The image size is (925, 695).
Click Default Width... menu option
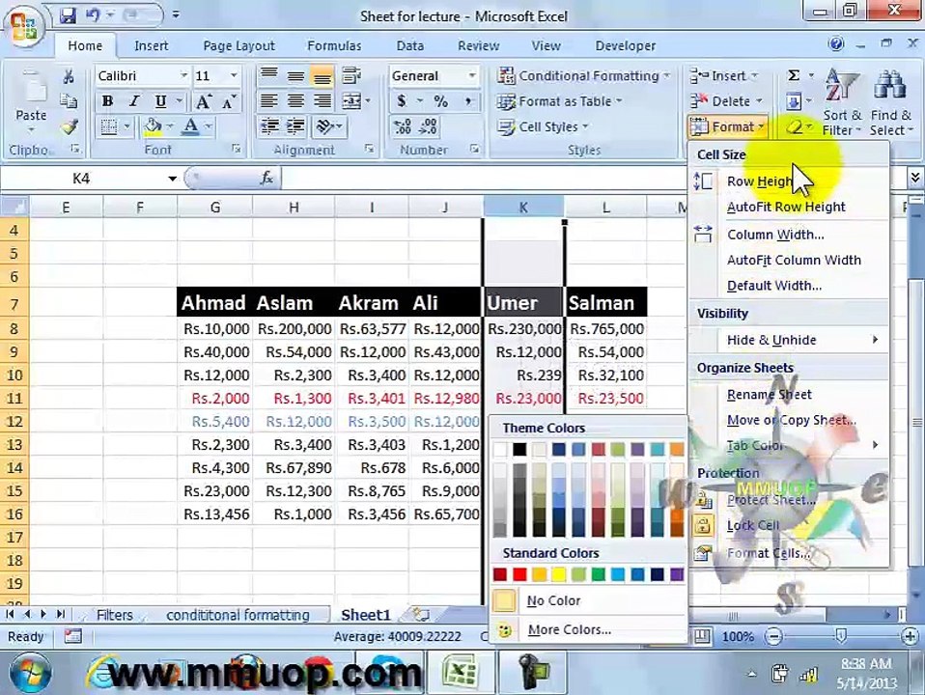click(x=774, y=286)
